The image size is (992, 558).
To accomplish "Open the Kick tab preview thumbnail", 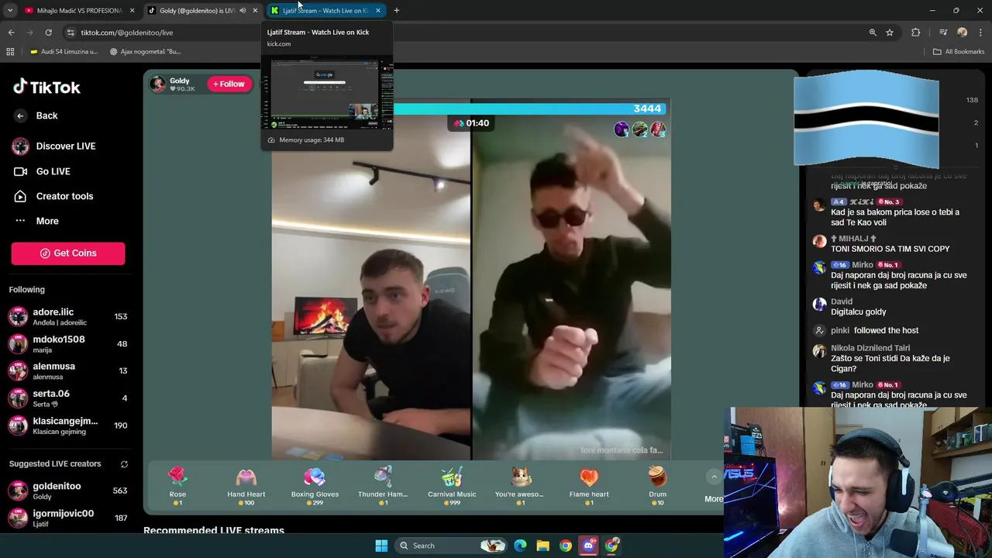I will [327, 93].
